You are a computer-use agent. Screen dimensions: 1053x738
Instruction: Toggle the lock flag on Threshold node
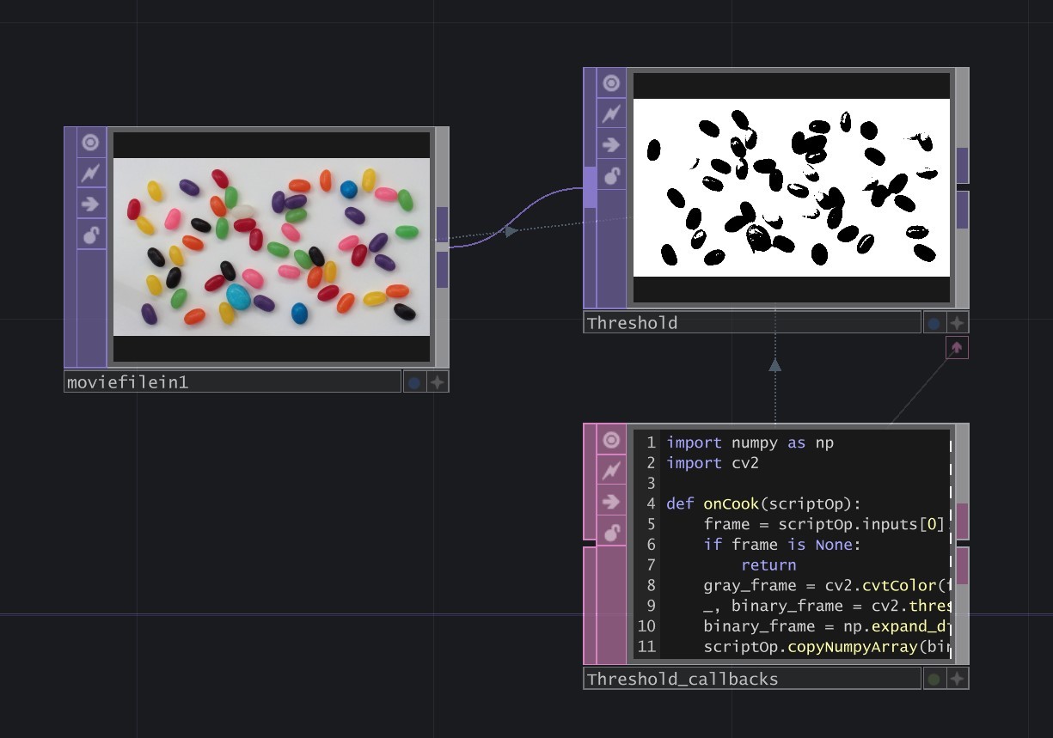pyautogui.click(x=611, y=175)
